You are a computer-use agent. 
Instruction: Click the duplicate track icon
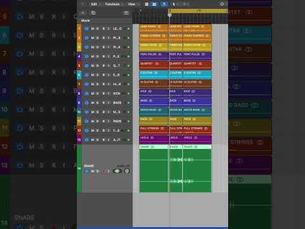click(x=93, y=13)
